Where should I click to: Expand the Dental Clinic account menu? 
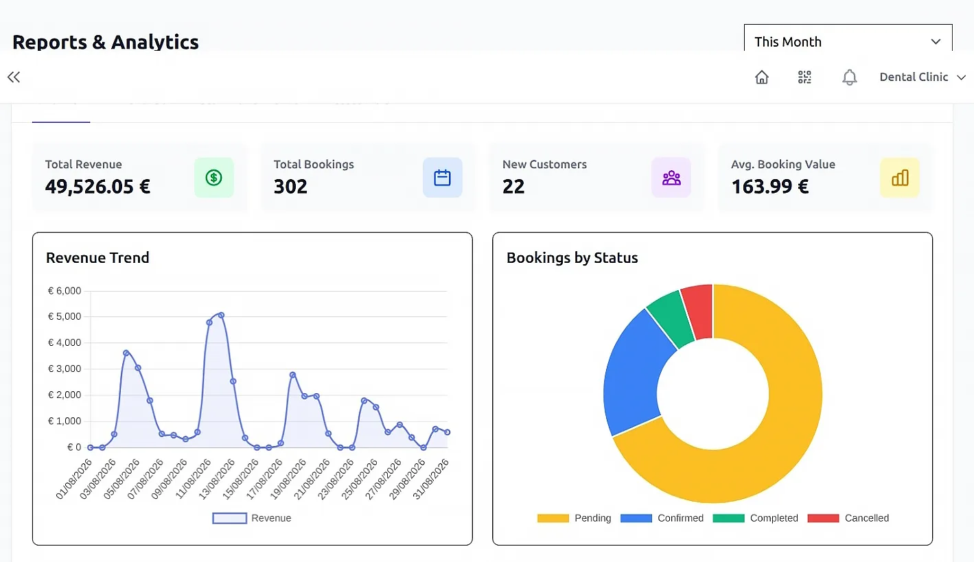pyautogui.click(x=923, y=77)
